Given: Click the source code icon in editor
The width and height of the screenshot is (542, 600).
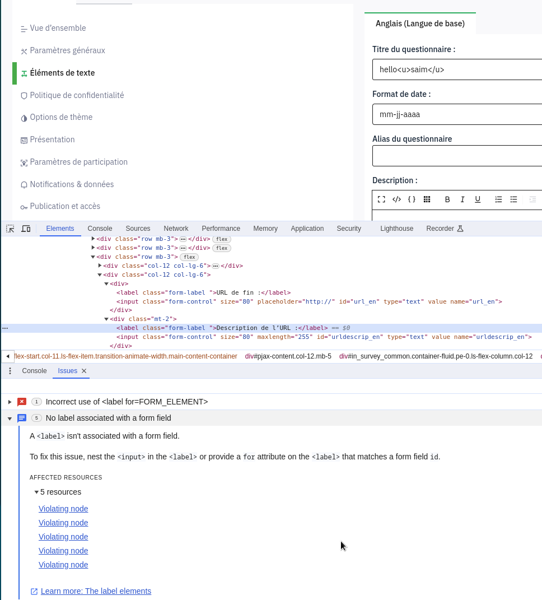Looking at the screenshot, I should (x=396, y=199).
